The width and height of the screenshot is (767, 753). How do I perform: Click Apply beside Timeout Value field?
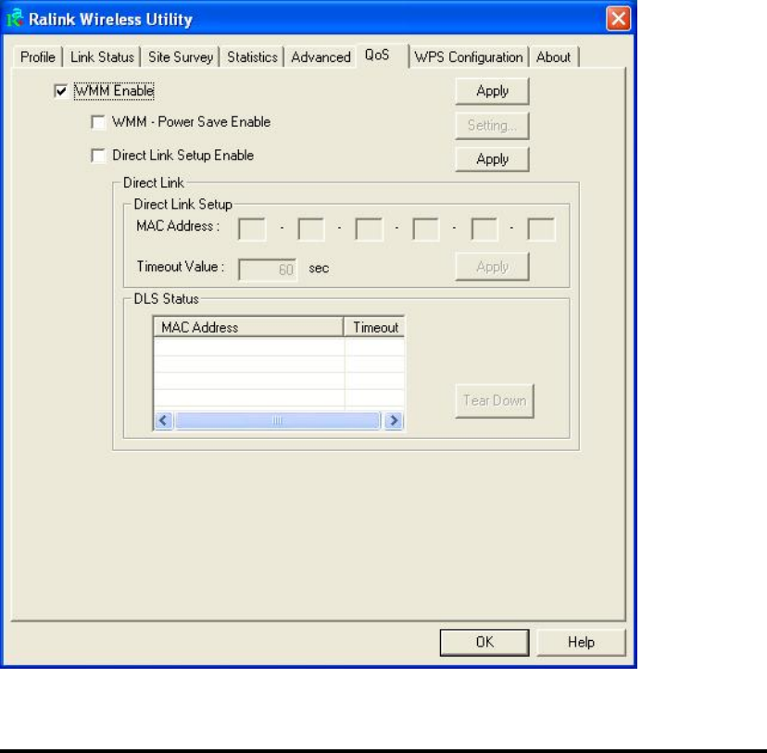[x=492, y=267]
